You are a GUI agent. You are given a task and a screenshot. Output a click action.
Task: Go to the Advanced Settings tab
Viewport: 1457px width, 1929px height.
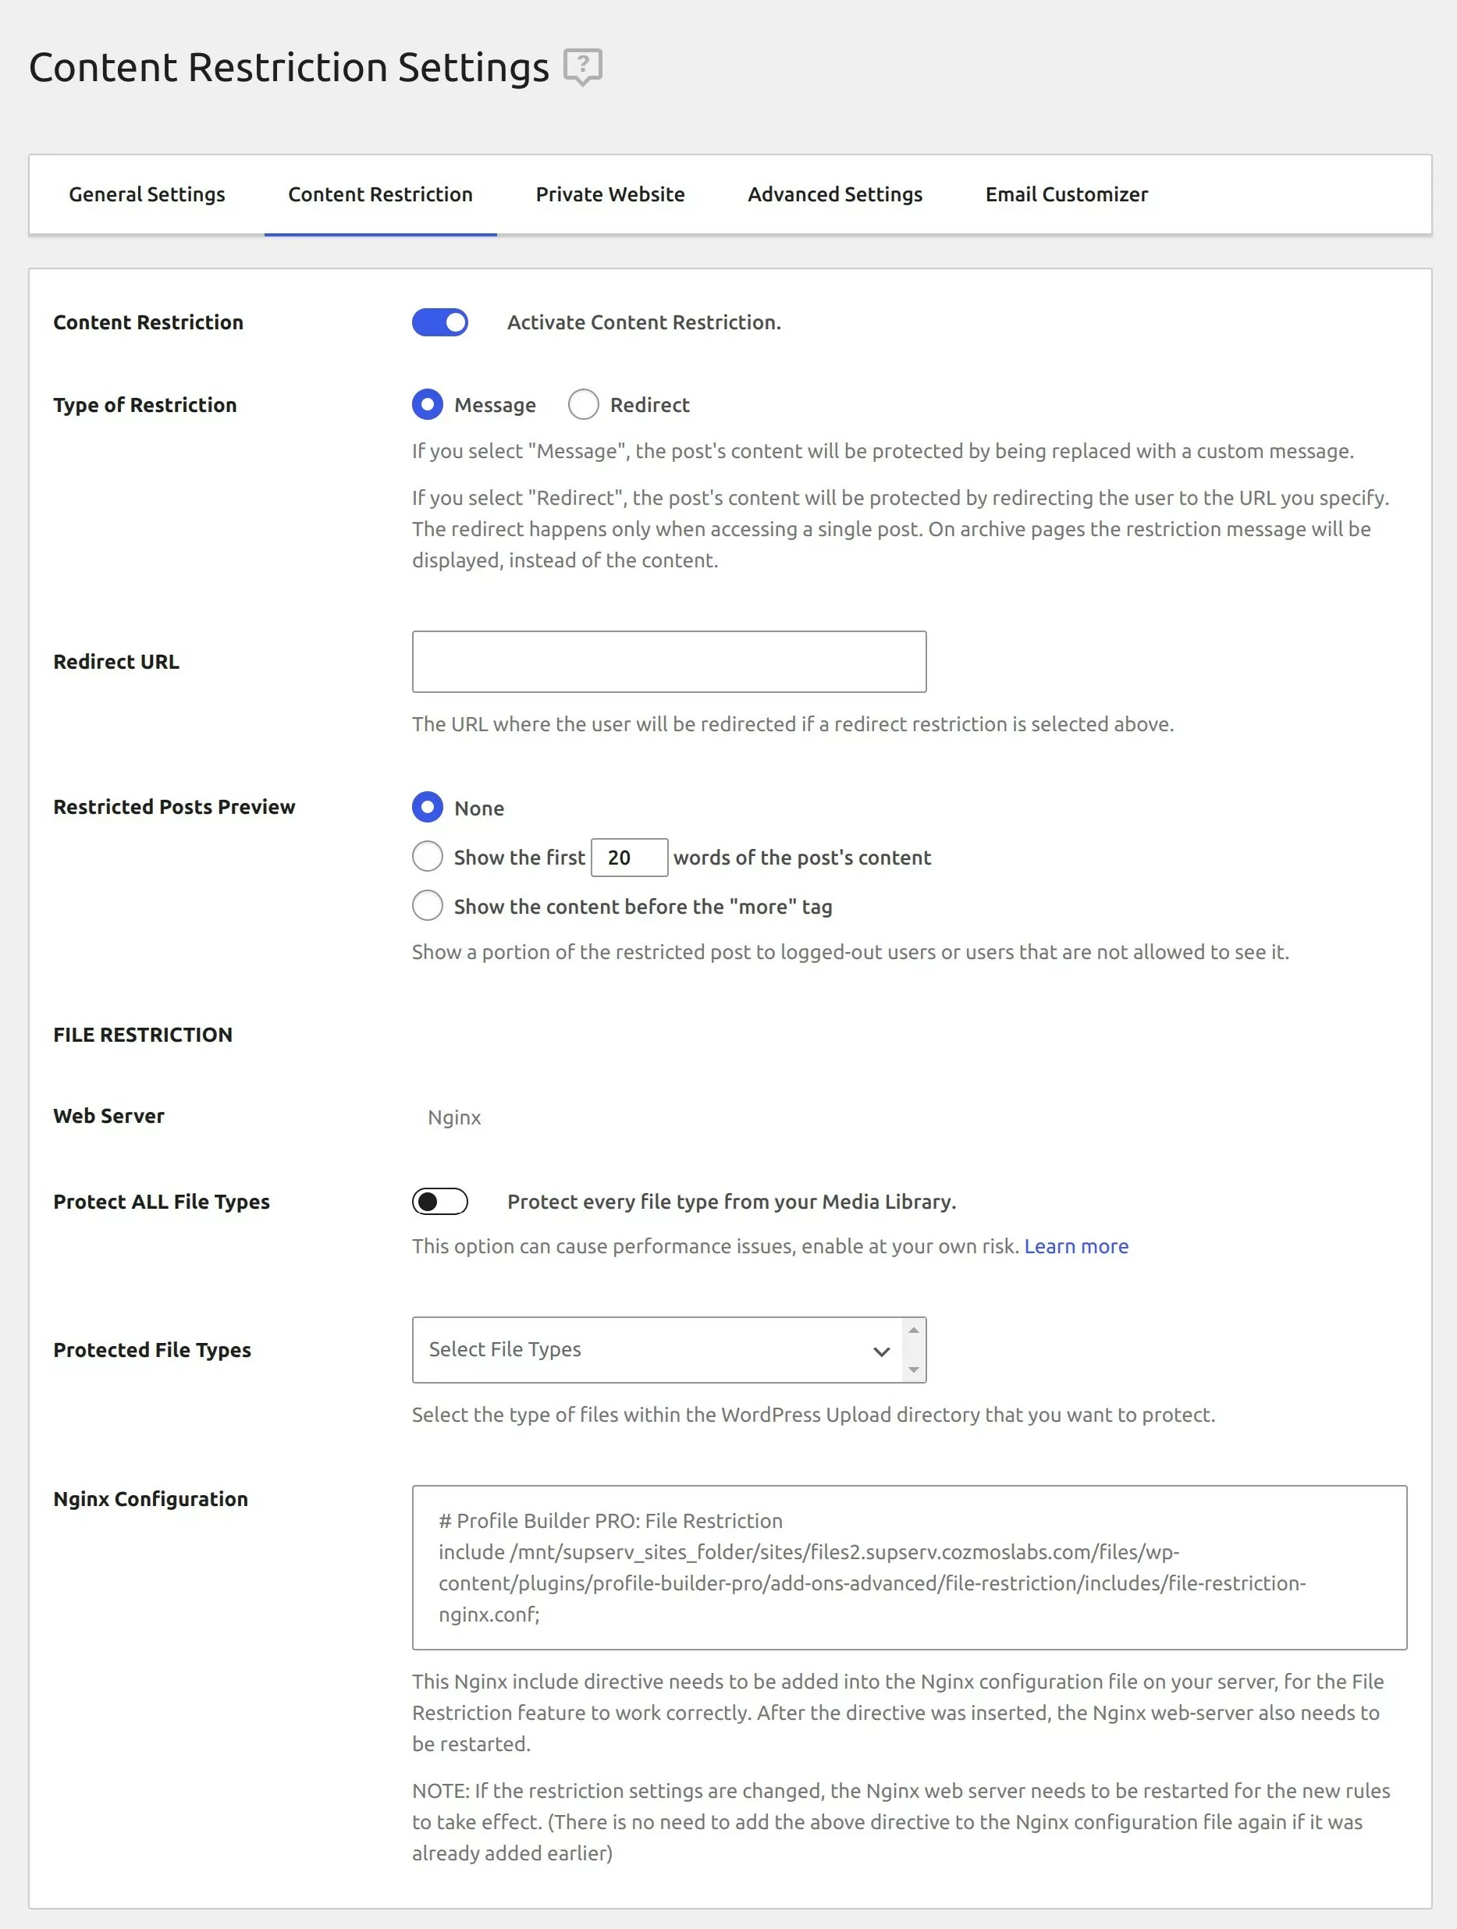pos(834,194)
